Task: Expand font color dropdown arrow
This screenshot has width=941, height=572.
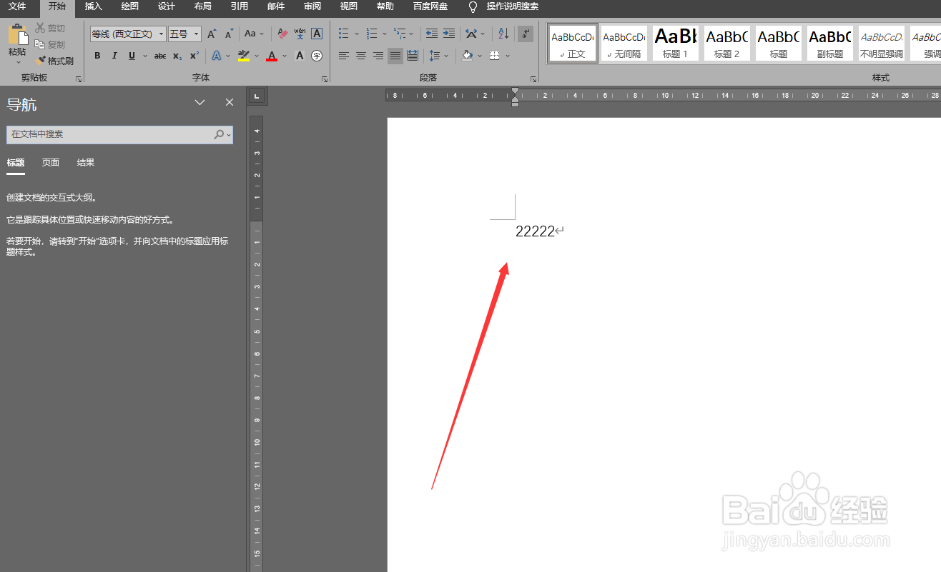Action: [285, 56]
